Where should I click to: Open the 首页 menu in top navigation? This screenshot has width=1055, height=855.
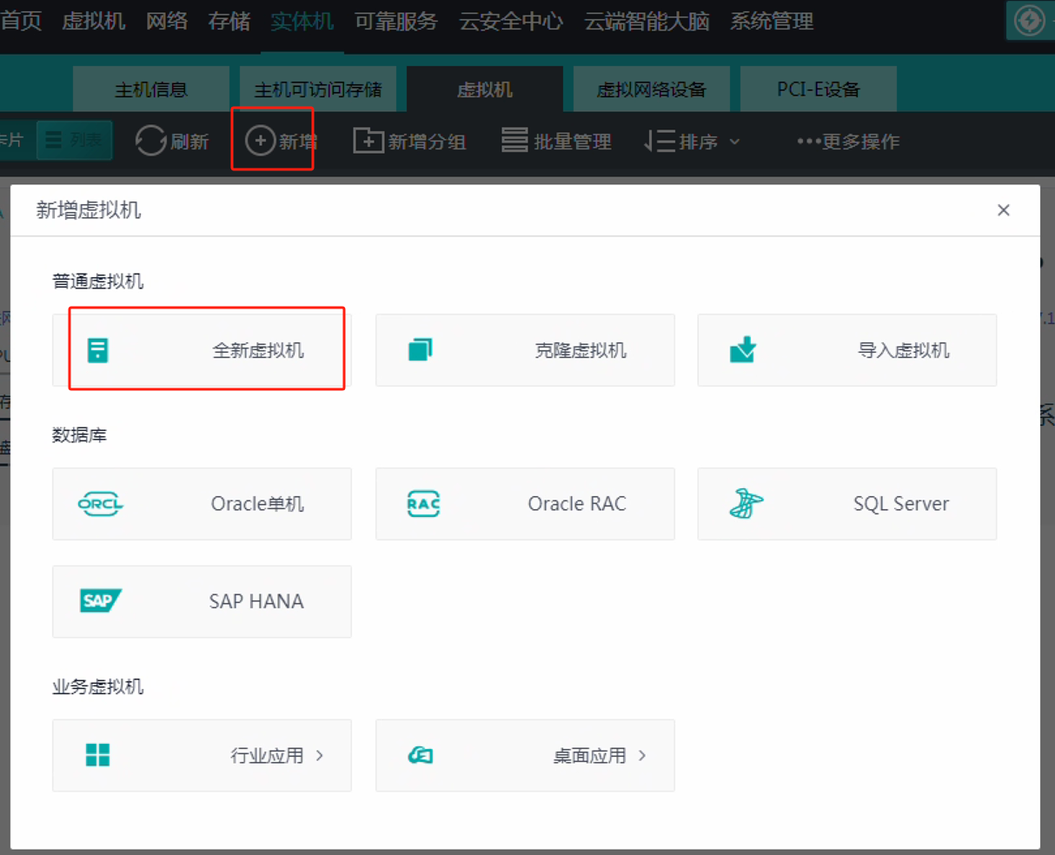20,21
